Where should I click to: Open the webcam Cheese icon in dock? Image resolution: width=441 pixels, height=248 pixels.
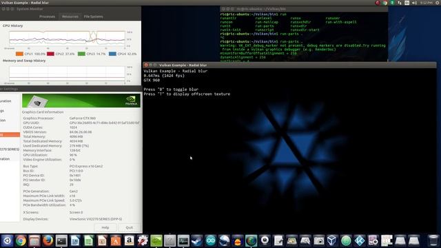pyautogui.click(x=265, y=240)
